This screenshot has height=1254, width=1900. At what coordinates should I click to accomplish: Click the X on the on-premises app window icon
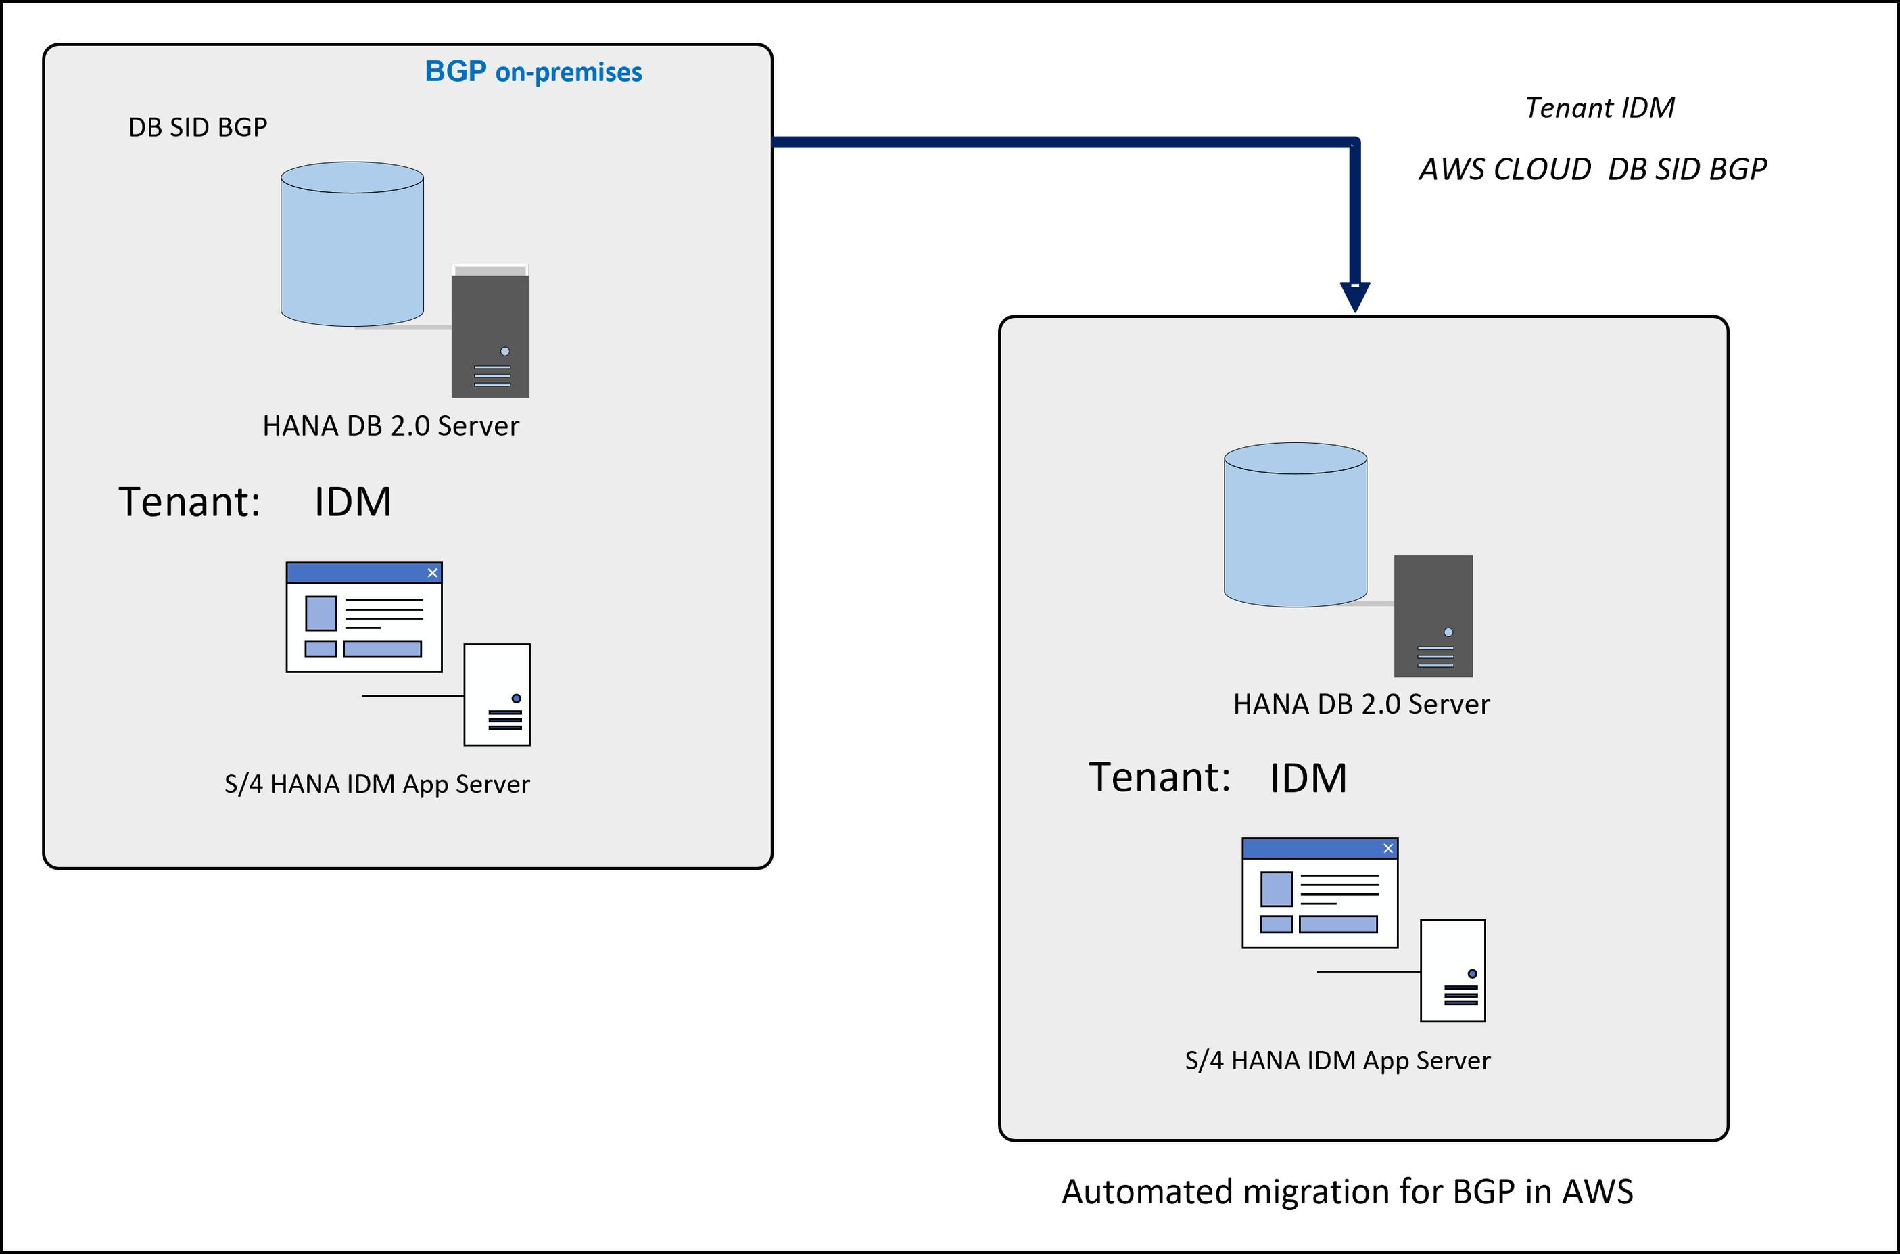click(433, 573)
